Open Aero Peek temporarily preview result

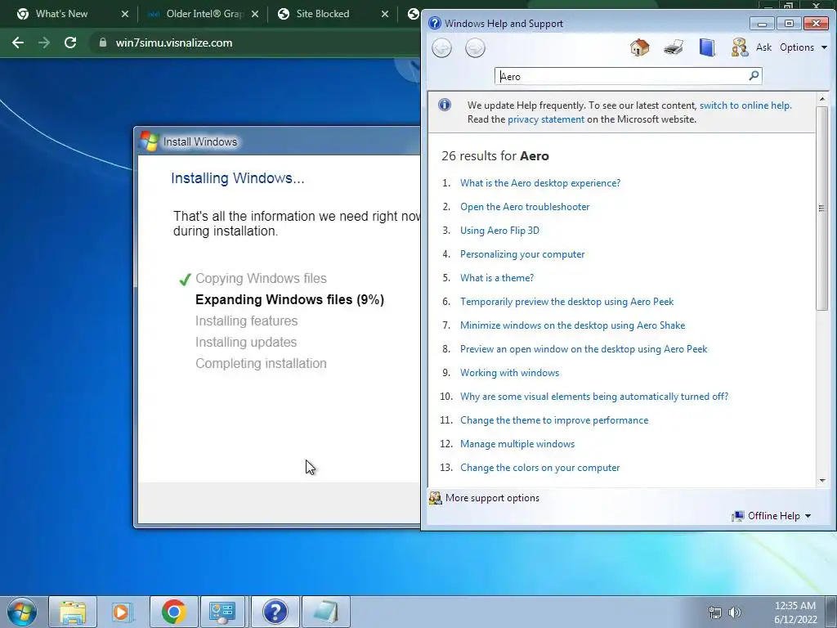[x=567, y=302]
